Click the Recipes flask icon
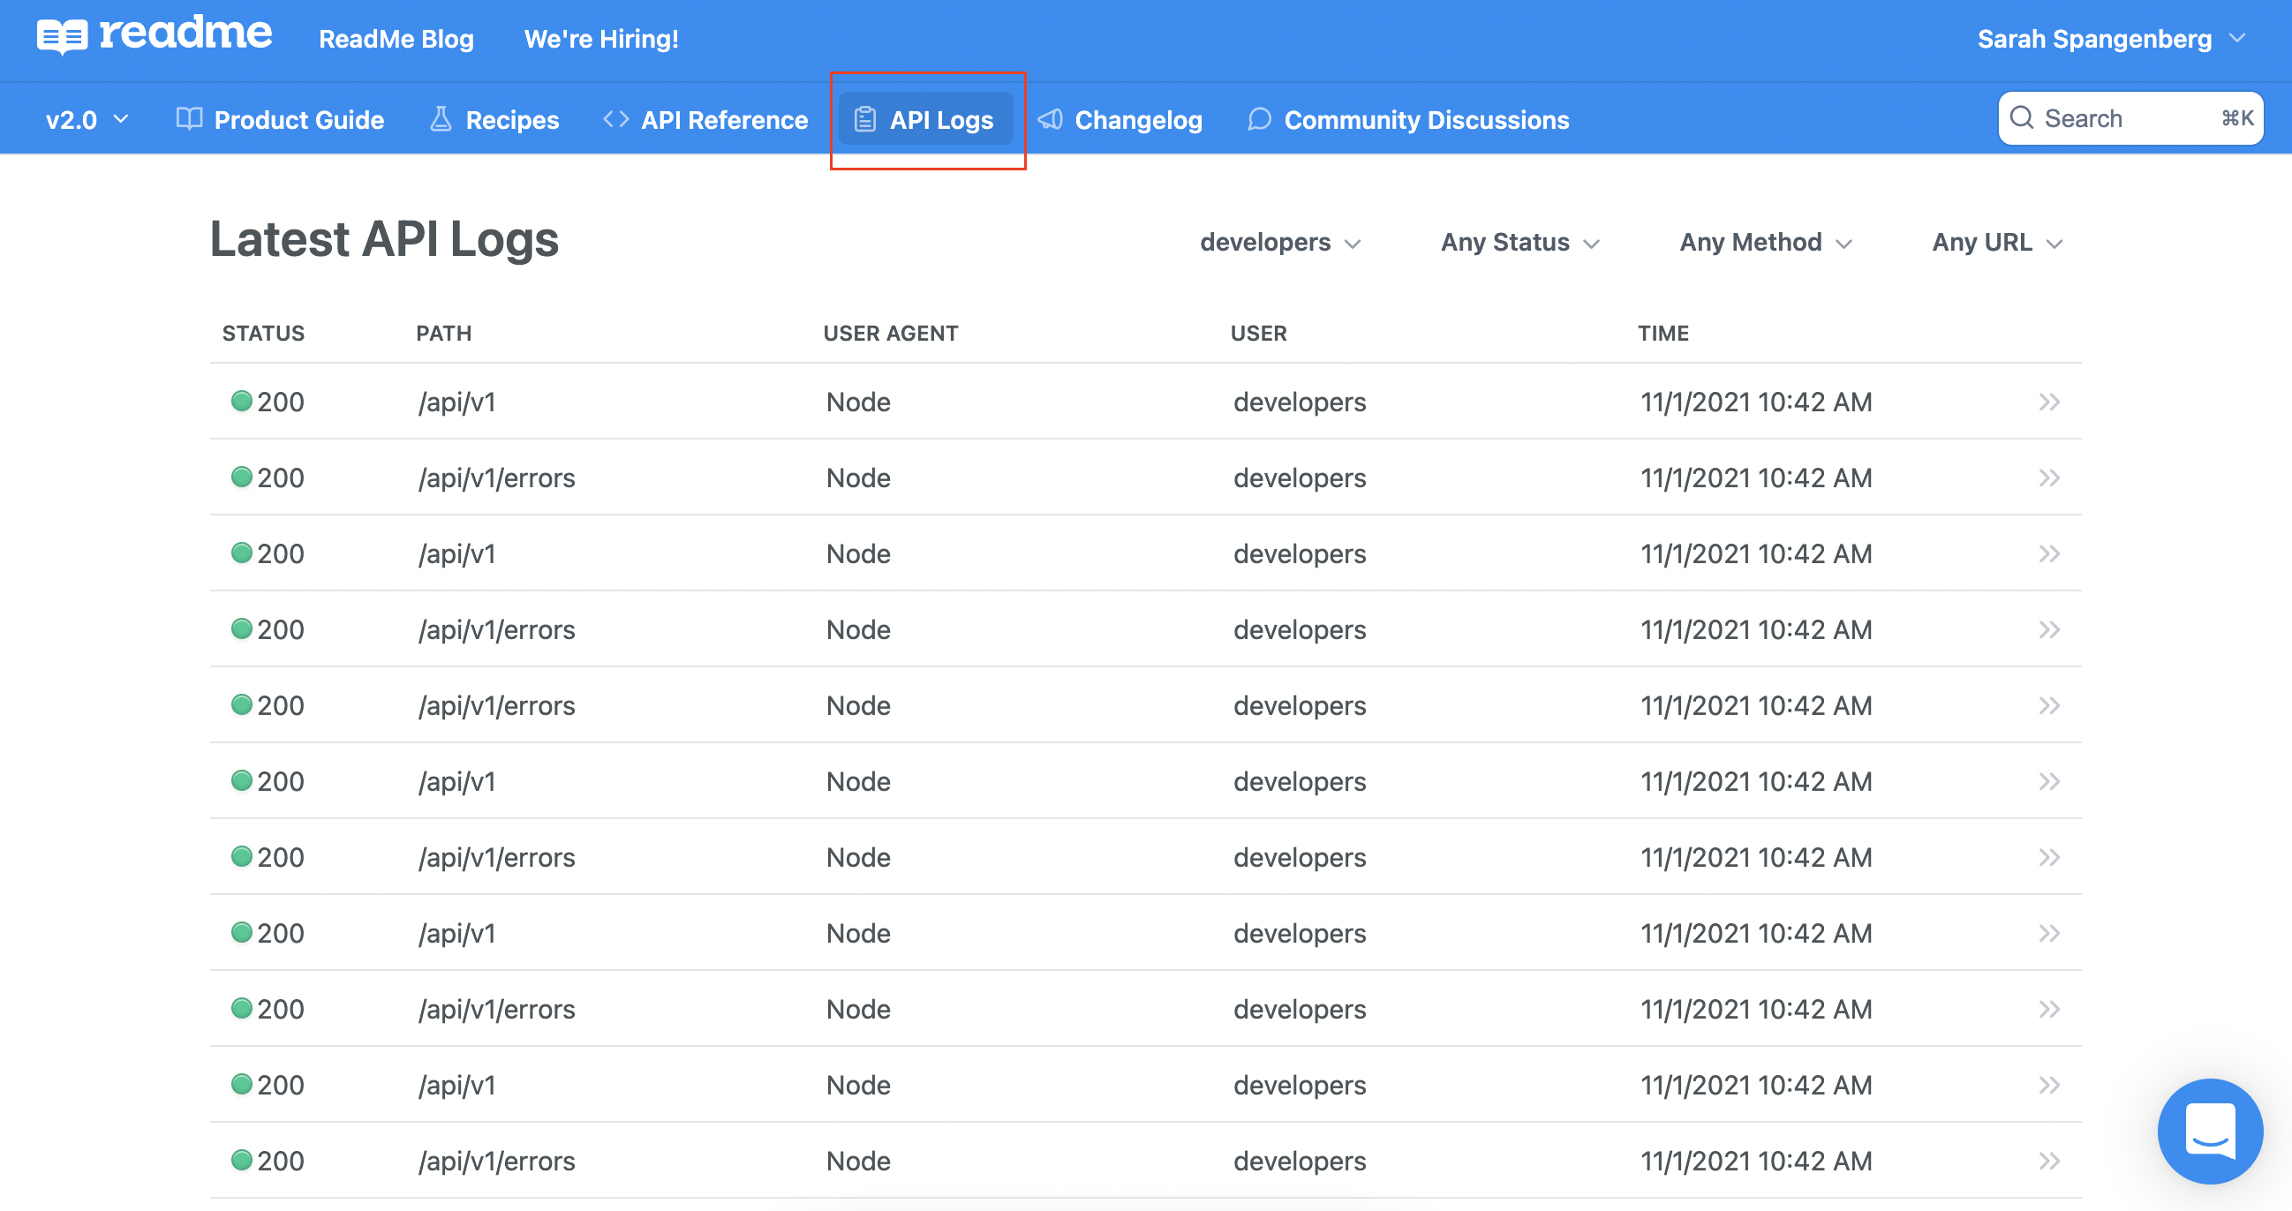The width and height of the screenshot is (2292, 1211). coord(441,119)
